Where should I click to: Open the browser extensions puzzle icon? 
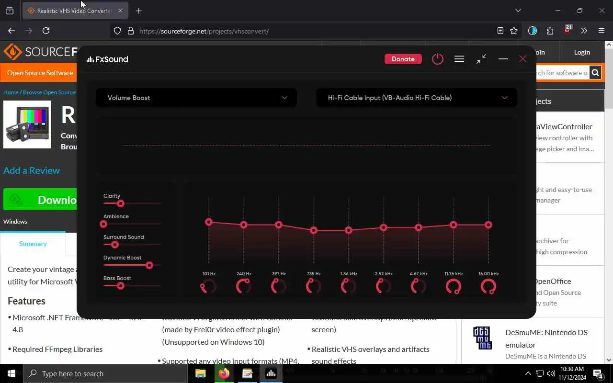[x=550, y=31]
